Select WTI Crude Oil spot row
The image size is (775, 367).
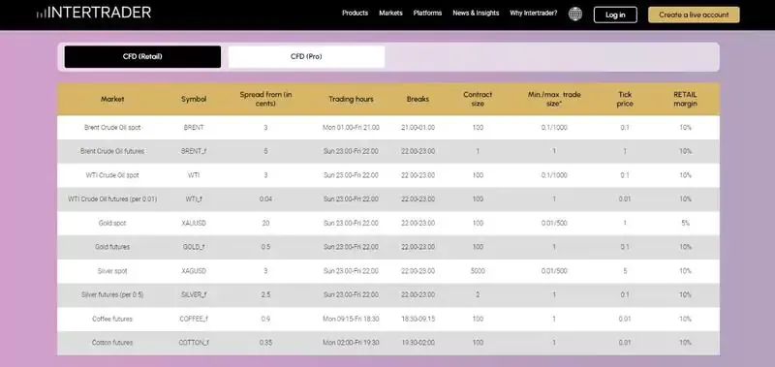coord(388,175)
